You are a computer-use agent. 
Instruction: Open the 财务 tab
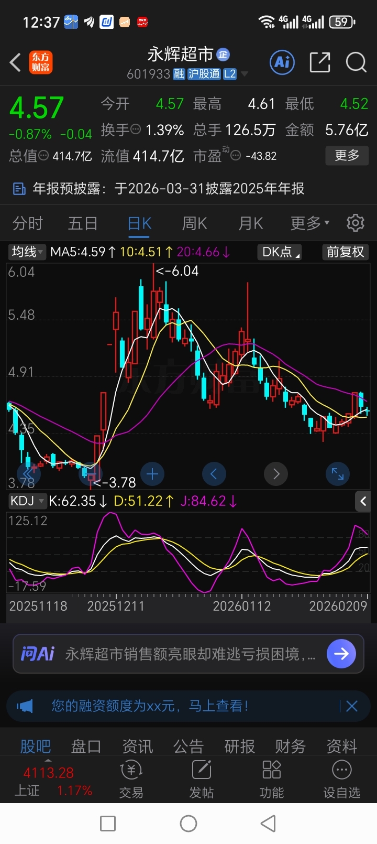291,746
